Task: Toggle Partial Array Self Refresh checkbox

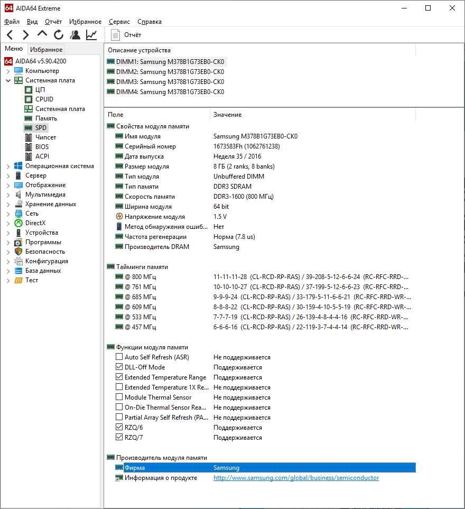Action: click(x=119, y=417)
